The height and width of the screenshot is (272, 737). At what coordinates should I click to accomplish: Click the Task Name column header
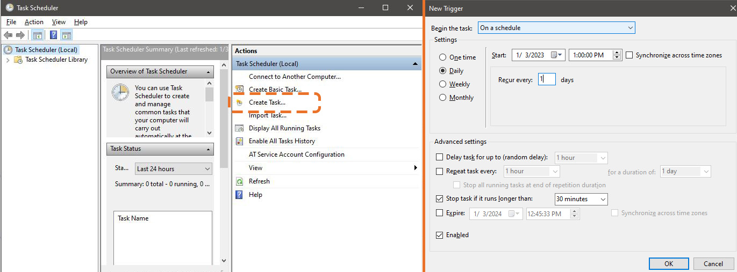(133, 218)
